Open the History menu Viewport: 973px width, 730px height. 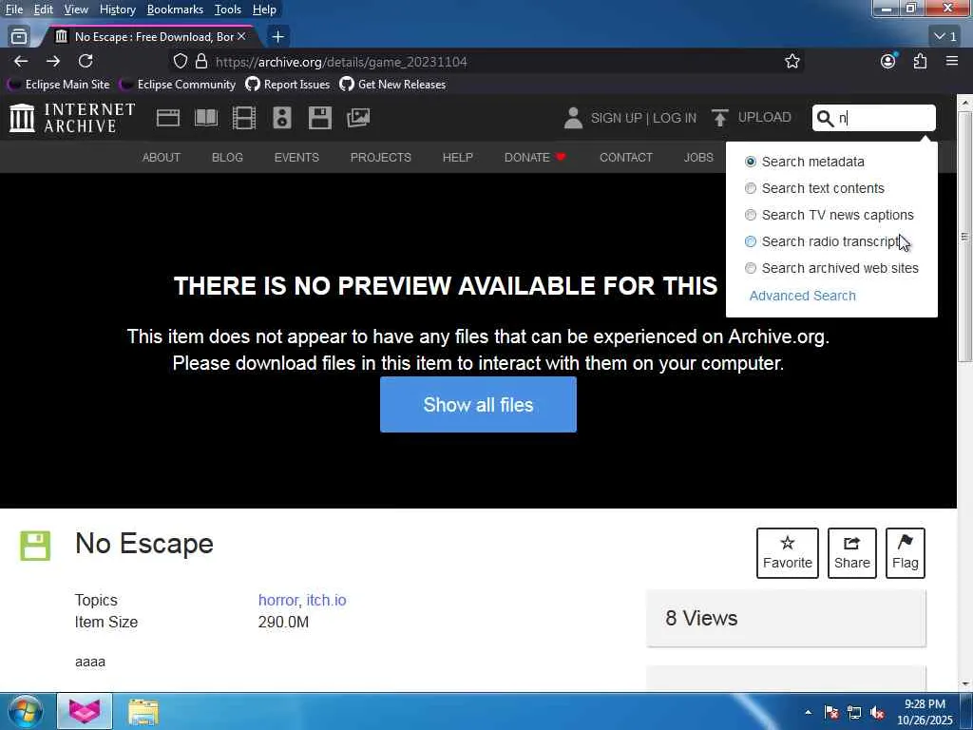click(117, 10)
